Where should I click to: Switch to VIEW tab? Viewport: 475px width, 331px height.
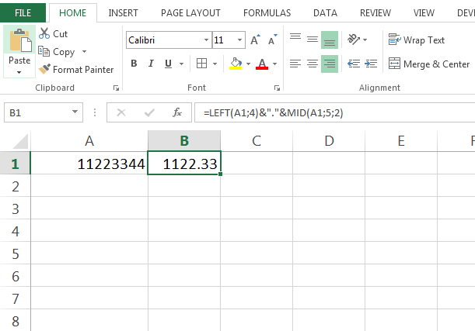[x=424, y=13]
